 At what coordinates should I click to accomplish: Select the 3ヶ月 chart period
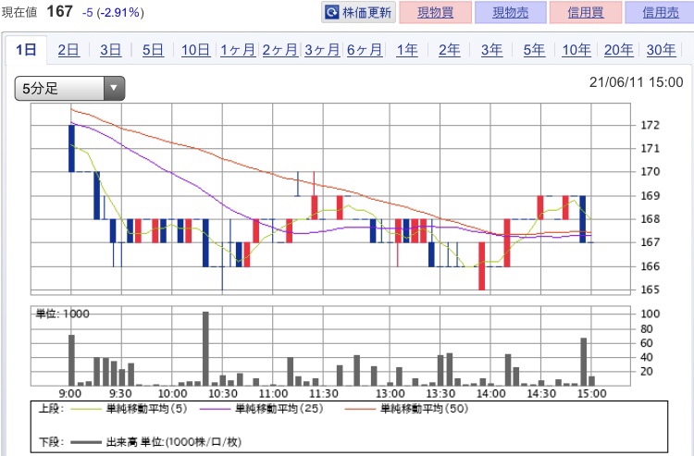322,50
